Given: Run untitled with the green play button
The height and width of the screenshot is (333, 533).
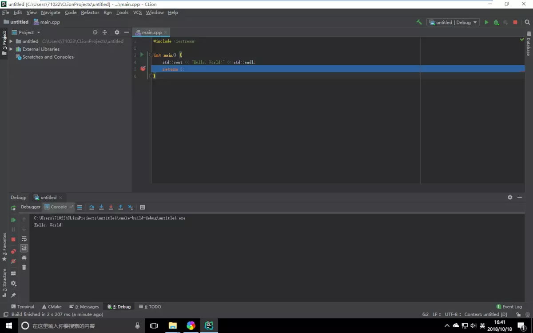Looking at the screenshot, I should (486, 22).
